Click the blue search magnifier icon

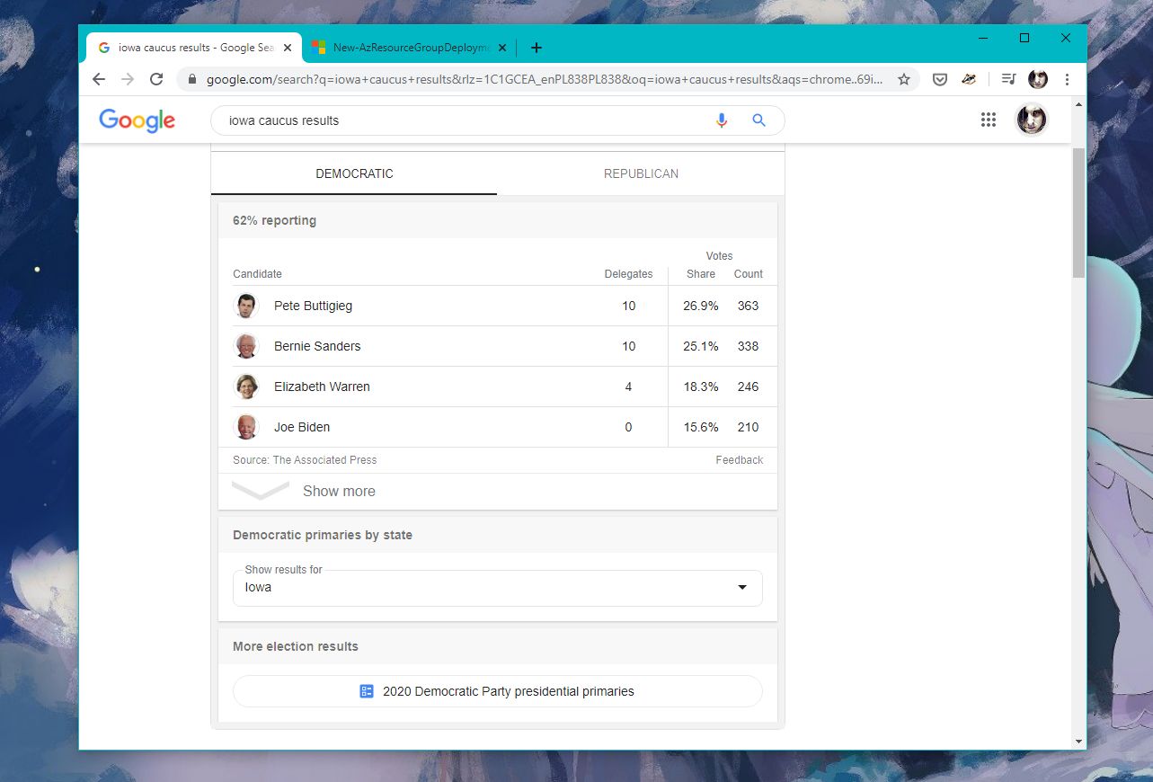point(759,120)
